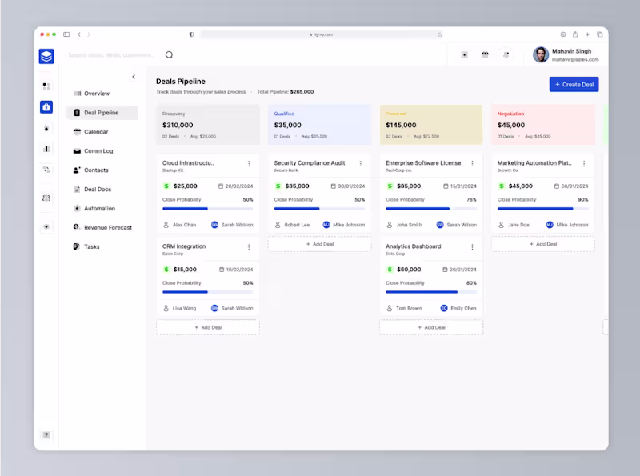
Task: Open options menu for Analytics Dashboard deal
Action: [472, 247]
